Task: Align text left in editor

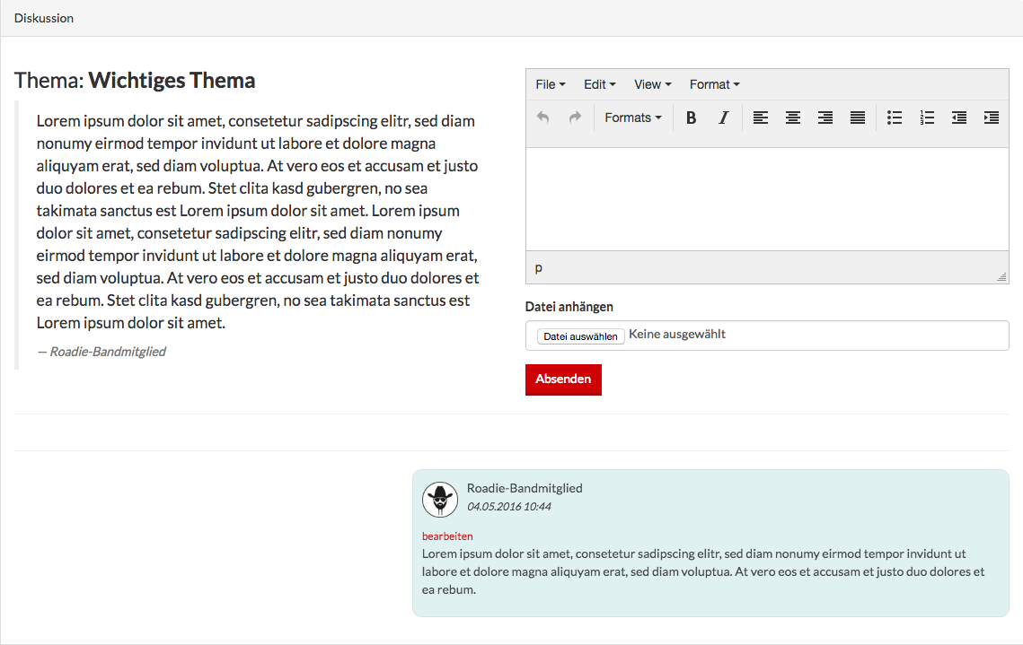Action: [x=761, y=118]
